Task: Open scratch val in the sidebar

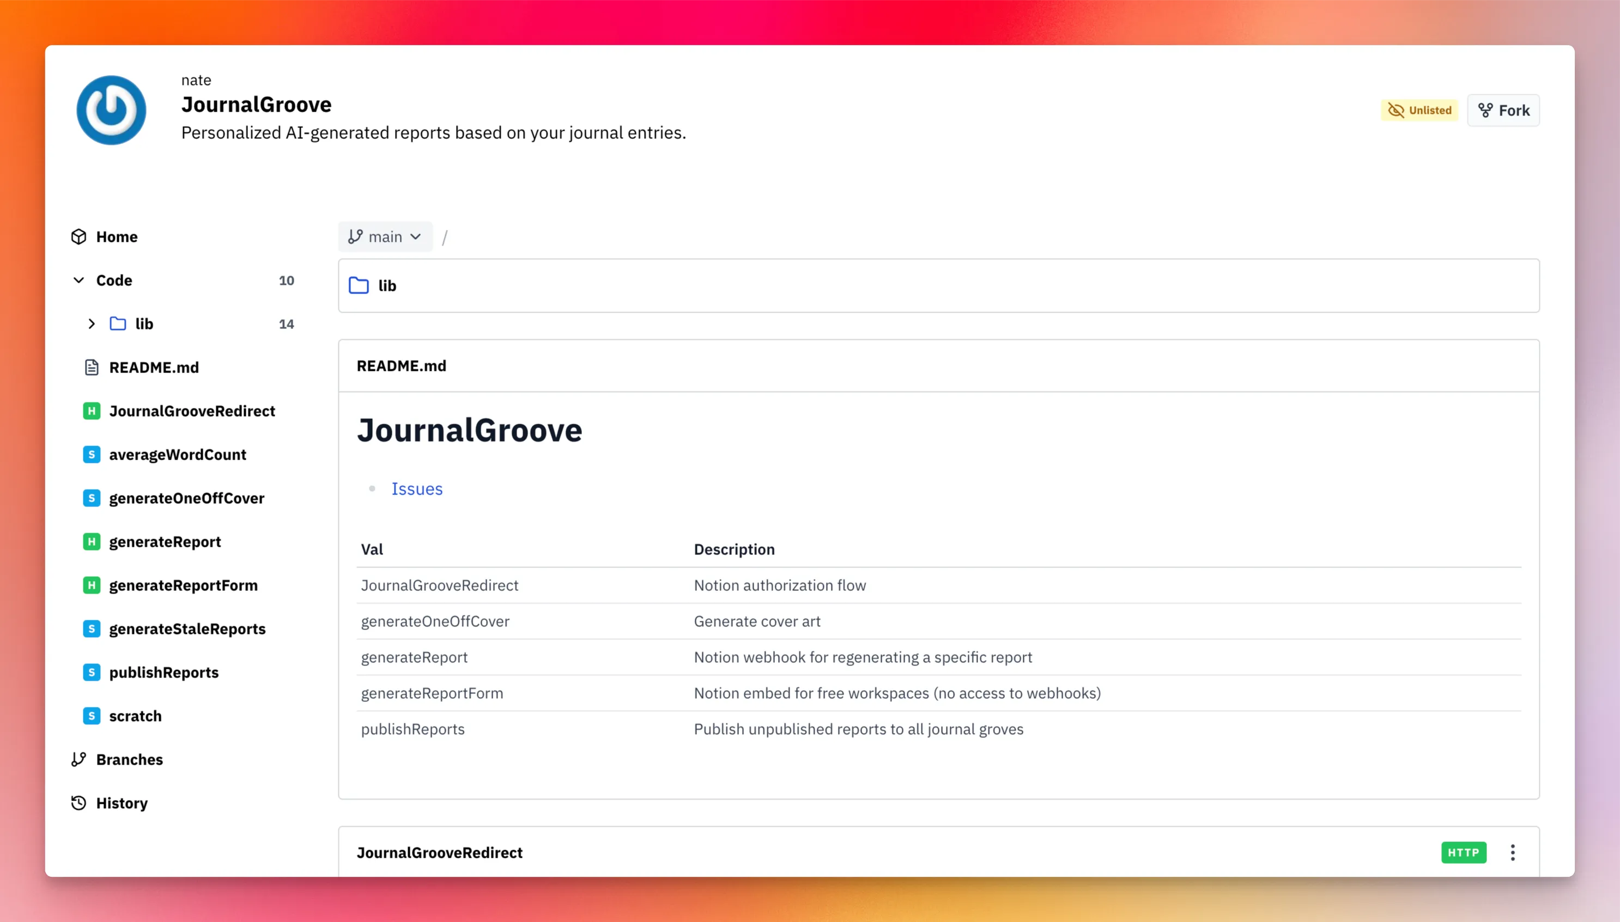Action: coord(135,716)
